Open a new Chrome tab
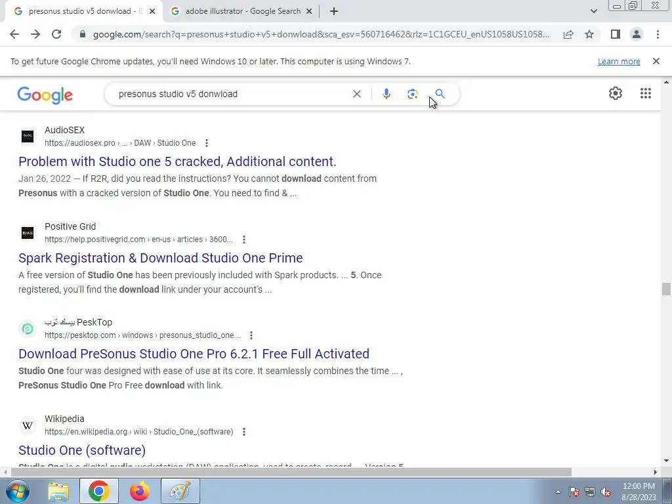The width and height of the screenshot is (672, 504). click(334, 12)
